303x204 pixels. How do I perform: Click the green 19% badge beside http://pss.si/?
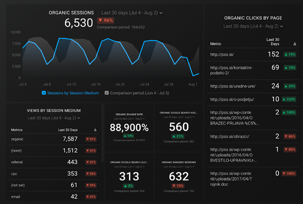click(289, 54)
